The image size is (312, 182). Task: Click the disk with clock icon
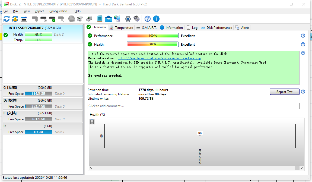pyautogui.click(x=43, y=19)
